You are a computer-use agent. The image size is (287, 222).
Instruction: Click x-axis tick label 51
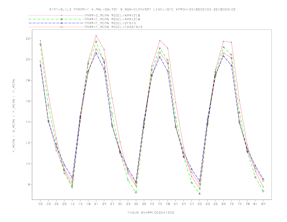point(176,204)
